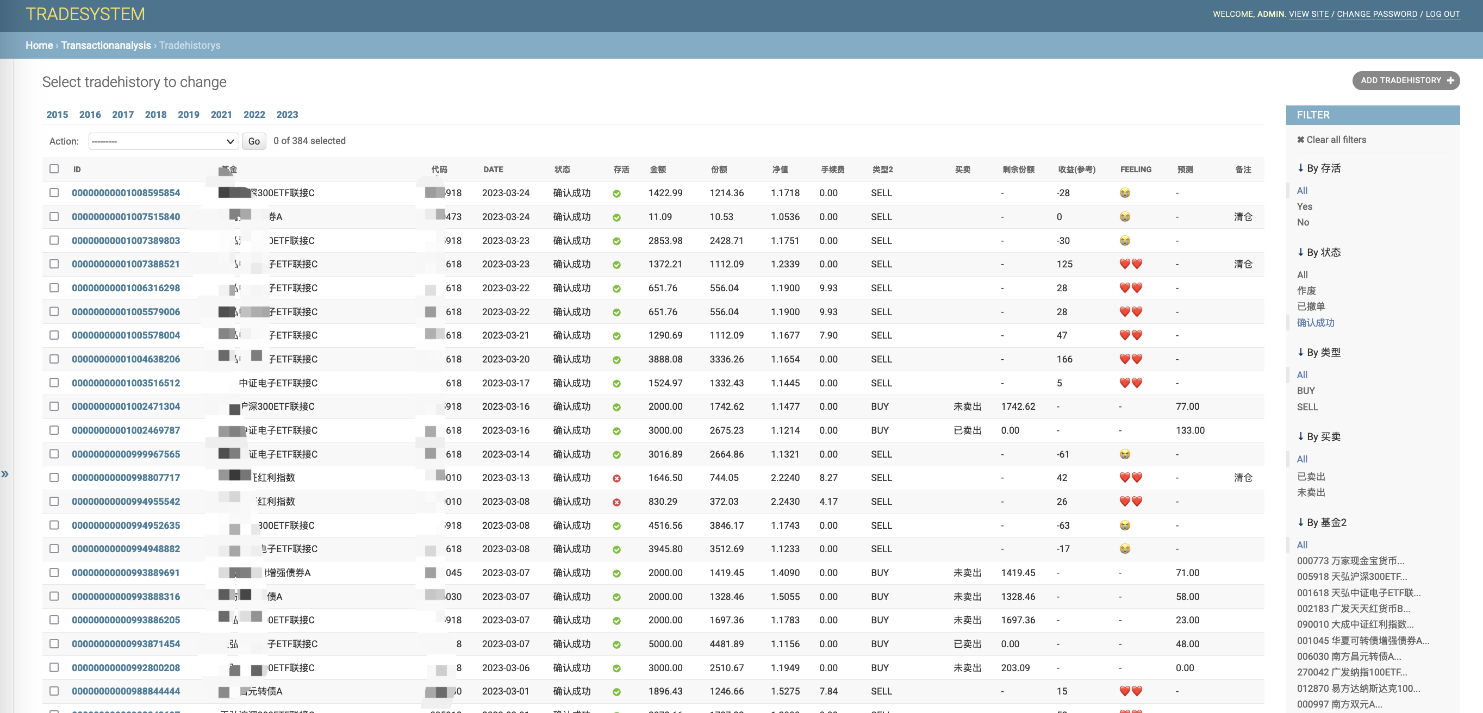This screenshot has height=713, width=1483.
Task: Check the box for row 00000000001007515840
Action: tap(54, 216)
